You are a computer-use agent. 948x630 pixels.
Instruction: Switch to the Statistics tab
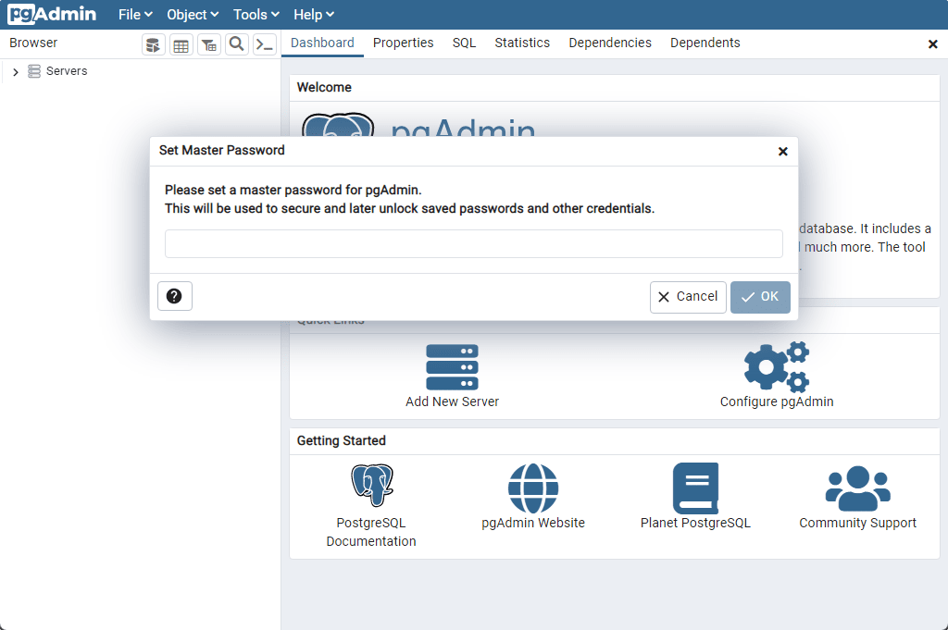522,43
